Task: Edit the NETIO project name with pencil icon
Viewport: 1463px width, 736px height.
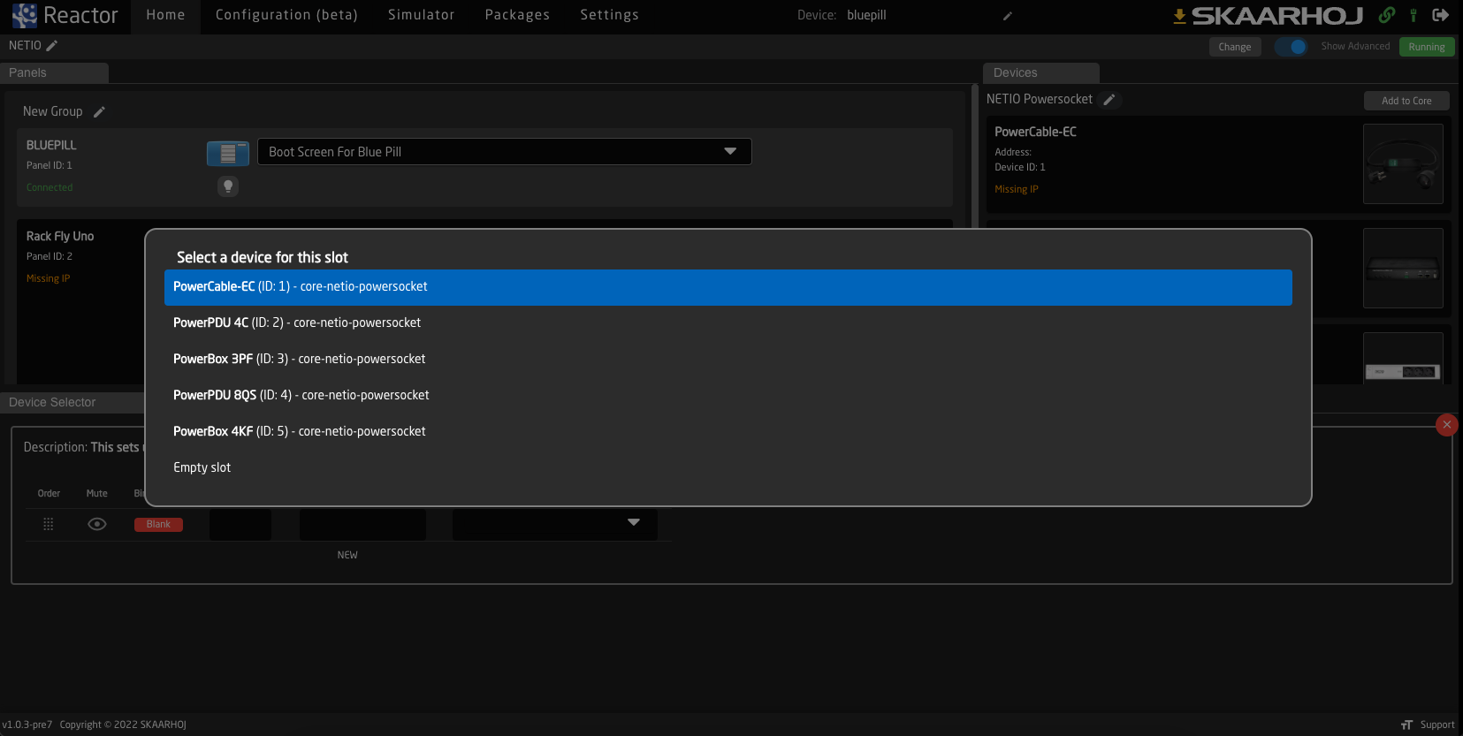Action: [52, 45]
